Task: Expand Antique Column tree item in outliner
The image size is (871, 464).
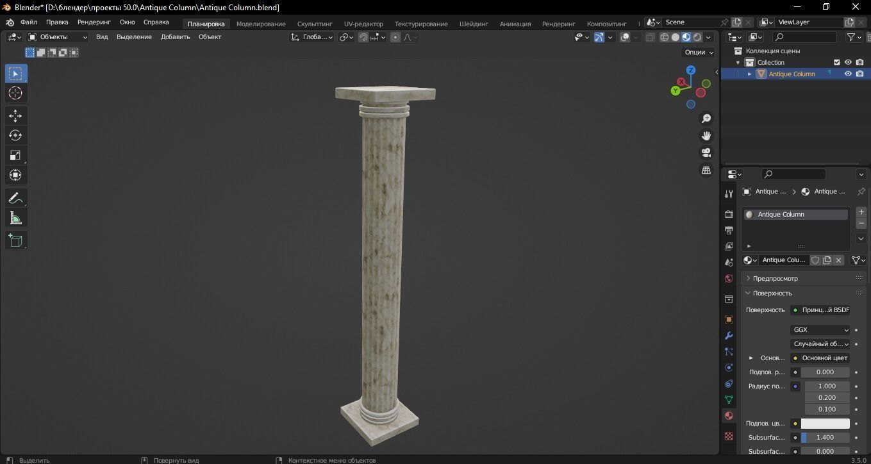Action: (749, 74)
